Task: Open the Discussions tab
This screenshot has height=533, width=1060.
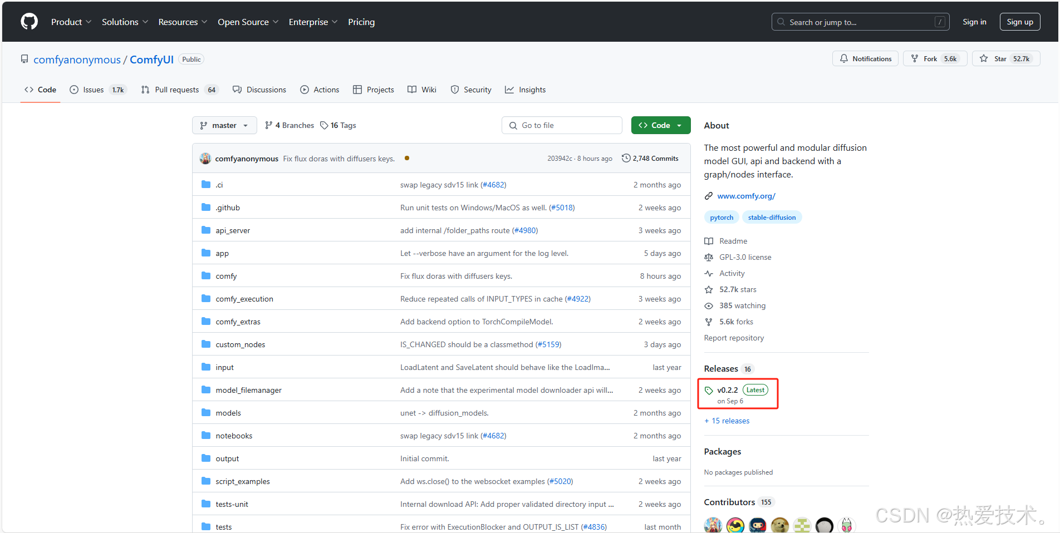Action: [259, 90]
